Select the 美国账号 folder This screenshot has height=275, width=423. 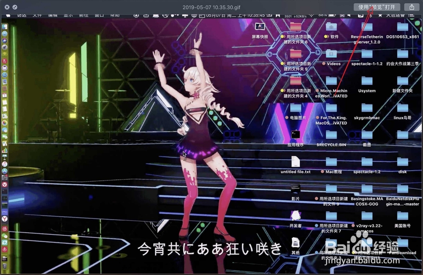pos(403,219)
